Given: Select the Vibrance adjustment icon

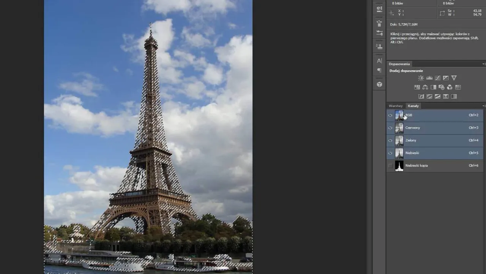Looking at the screenshot, I should tap(454, 78).
